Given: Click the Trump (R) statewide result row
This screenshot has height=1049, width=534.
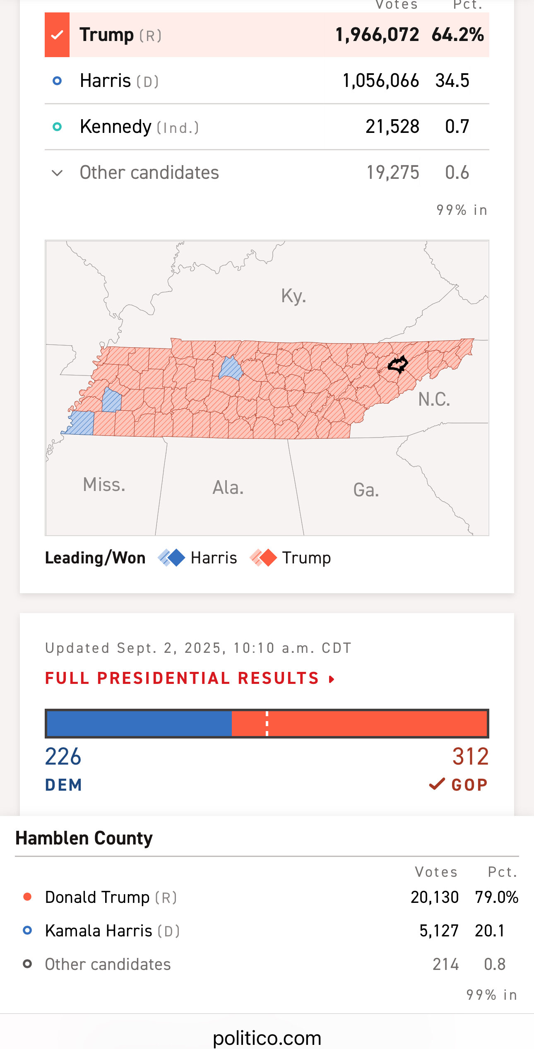Looking at the screenshot, I should tap(267, 35).
